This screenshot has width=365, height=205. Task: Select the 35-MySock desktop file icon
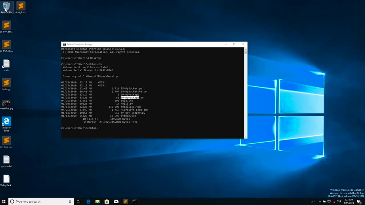6,27
